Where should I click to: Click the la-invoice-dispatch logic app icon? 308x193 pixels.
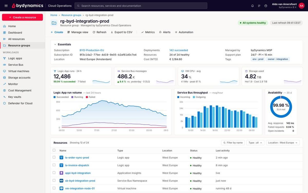(61, 165)
